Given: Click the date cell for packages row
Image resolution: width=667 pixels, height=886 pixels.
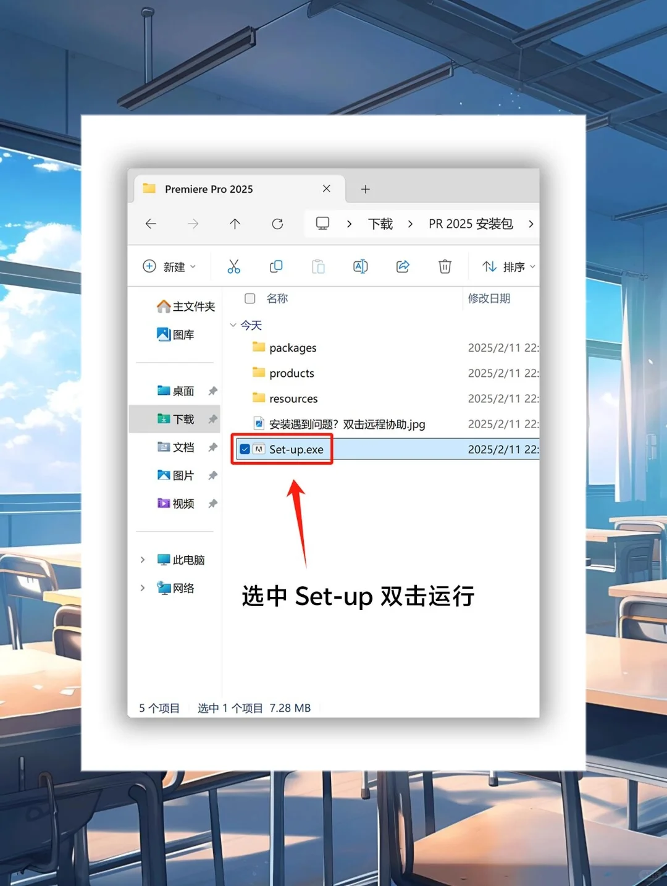Looking at the screenshot, I should (x=503, y=348).
